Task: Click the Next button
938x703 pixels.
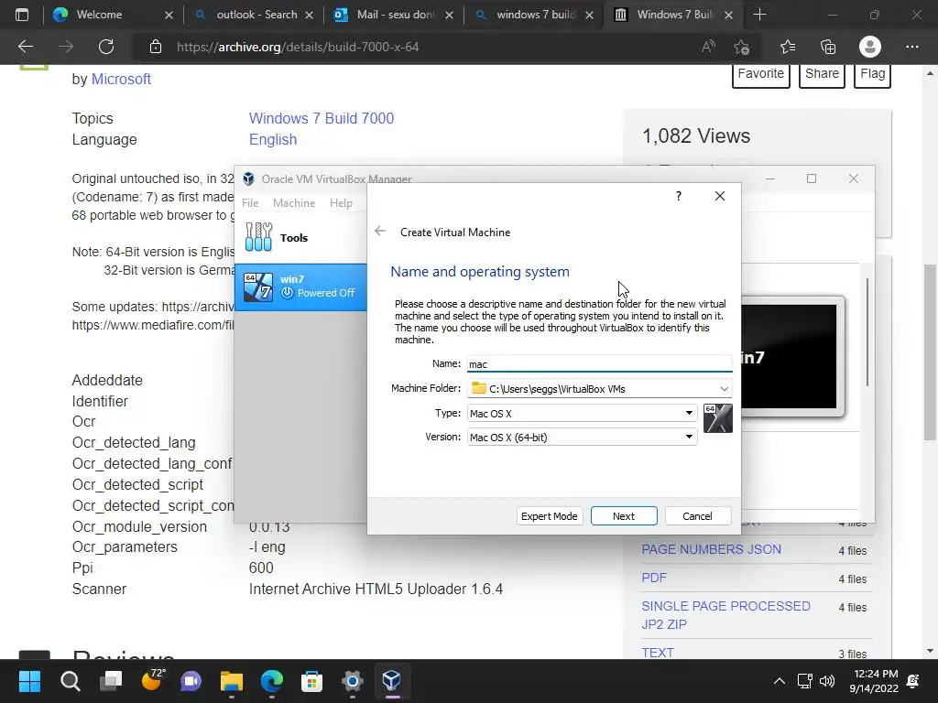Action: [x=623, y=516]
